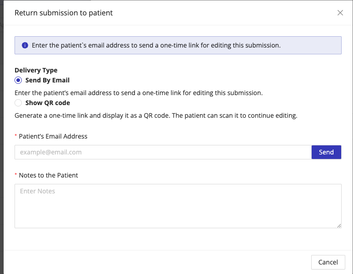Click the blue info icon in the banner
Image resolution: width=353 pixels, height=274 pixels.
(25, 45)
